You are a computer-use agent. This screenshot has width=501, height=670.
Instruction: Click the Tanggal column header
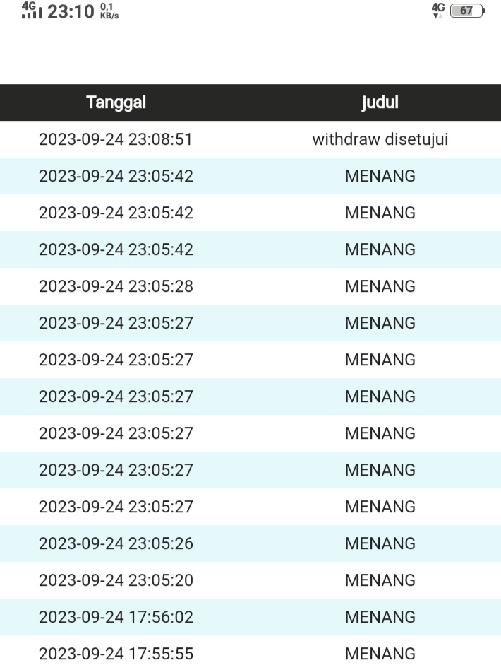click(x=116, y=102)
